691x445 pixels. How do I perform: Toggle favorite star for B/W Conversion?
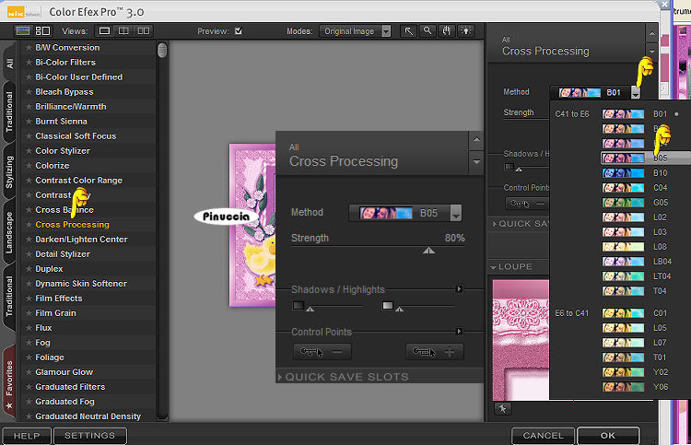click(29, 47)
